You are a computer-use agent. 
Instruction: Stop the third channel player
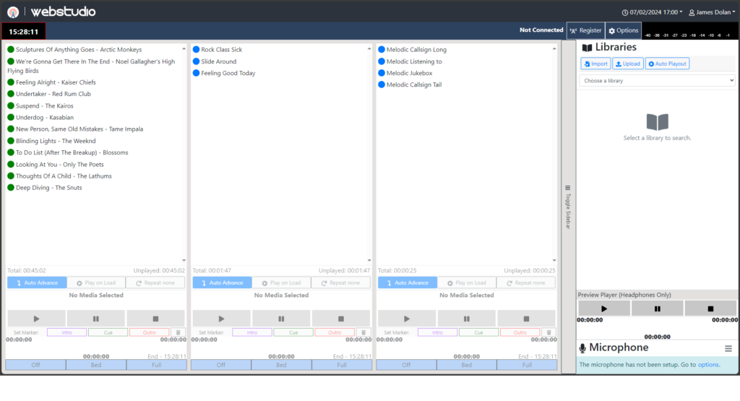(526, 319)
